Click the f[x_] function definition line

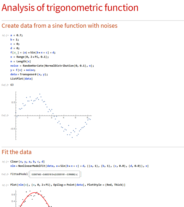(x=33, y=53)
